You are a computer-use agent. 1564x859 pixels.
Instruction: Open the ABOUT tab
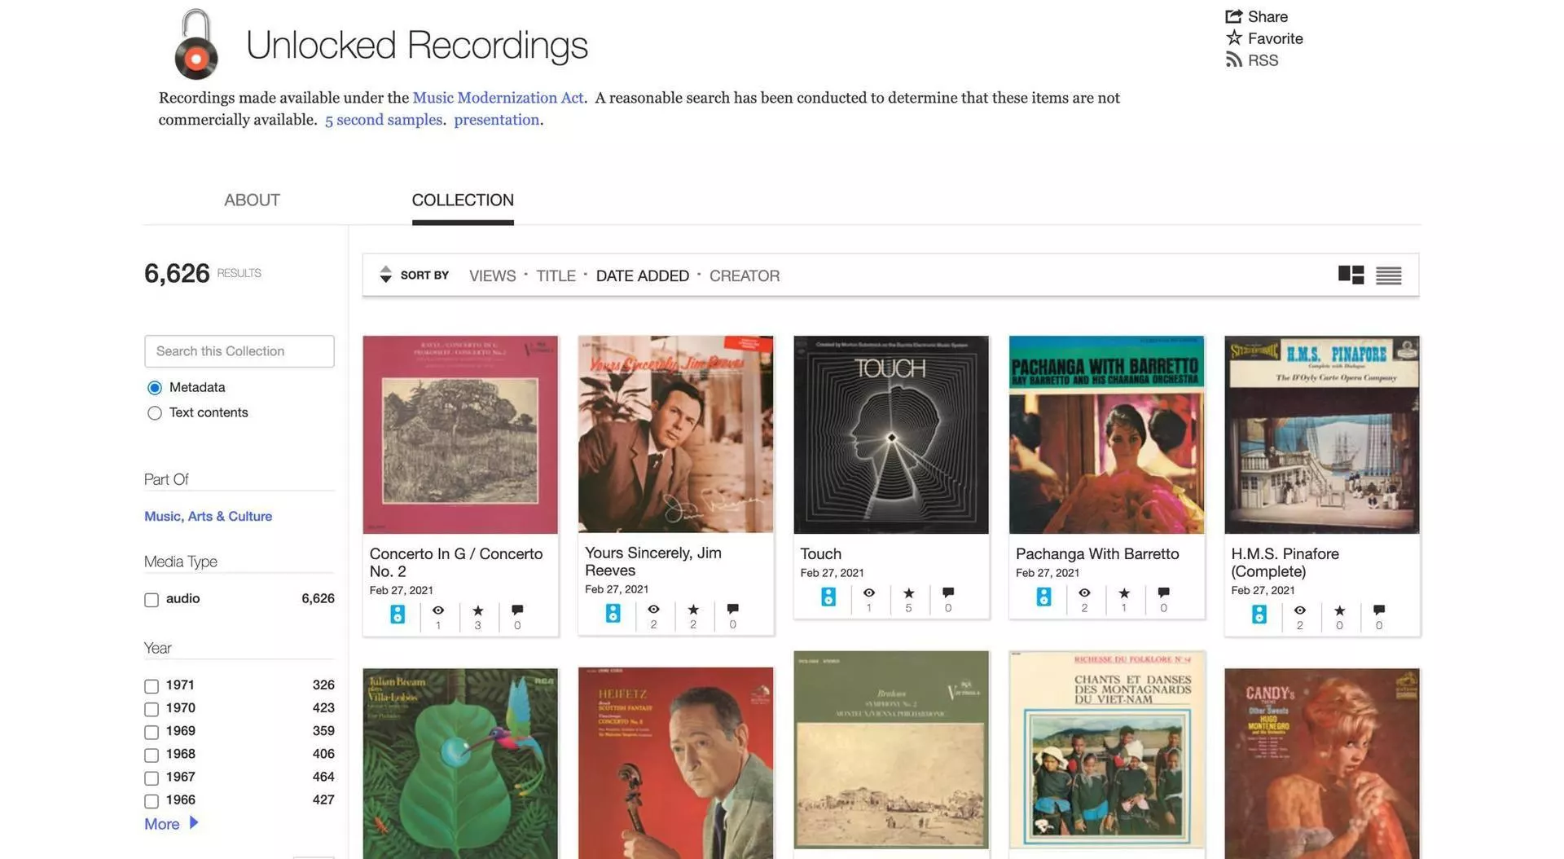pyautogui.click(x=252, y=200)
